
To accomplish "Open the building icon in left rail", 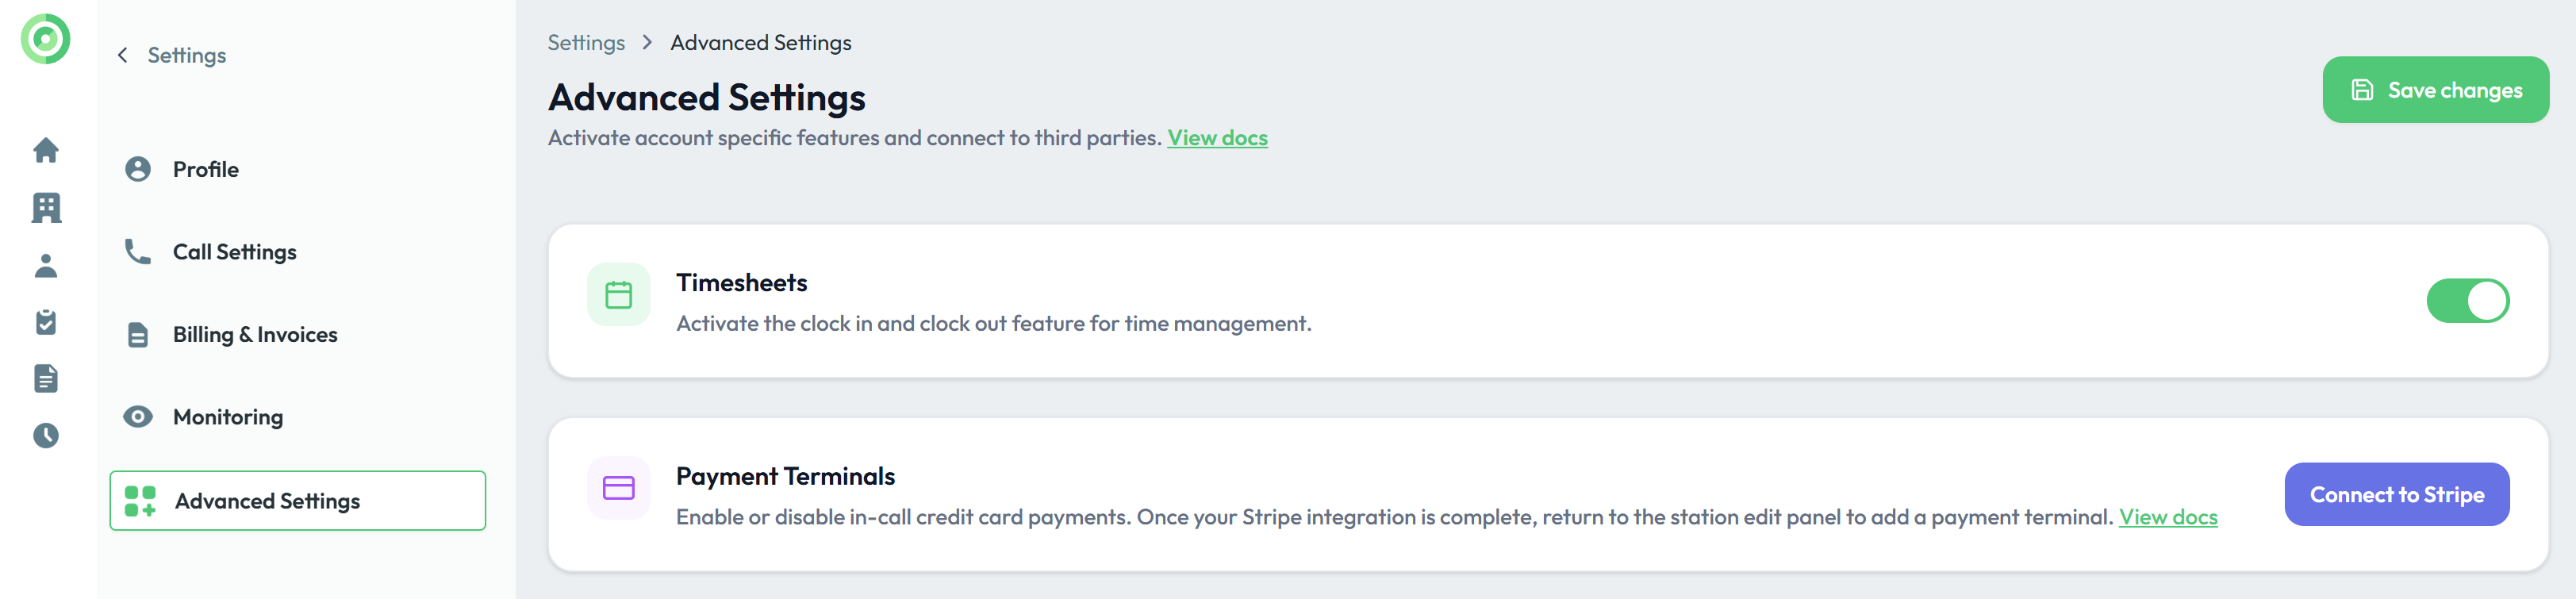I will (46, 208).
